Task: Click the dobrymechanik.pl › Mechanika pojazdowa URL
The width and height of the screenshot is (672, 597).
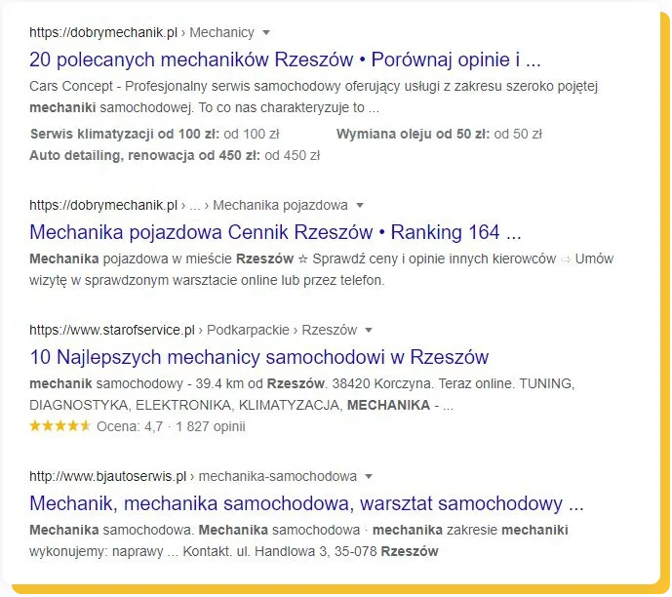Action: [188, 206]
